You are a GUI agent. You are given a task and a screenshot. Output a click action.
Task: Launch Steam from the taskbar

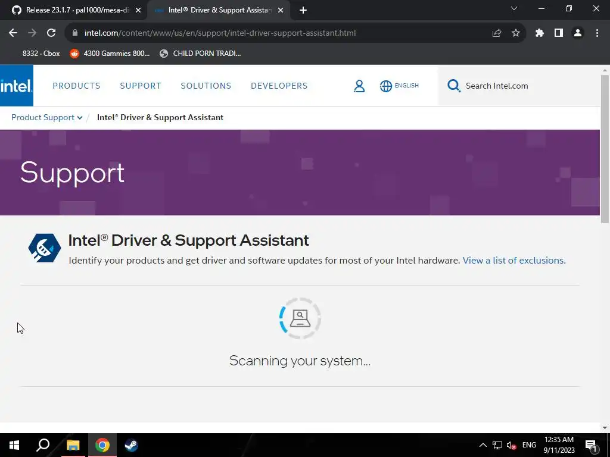131,445
